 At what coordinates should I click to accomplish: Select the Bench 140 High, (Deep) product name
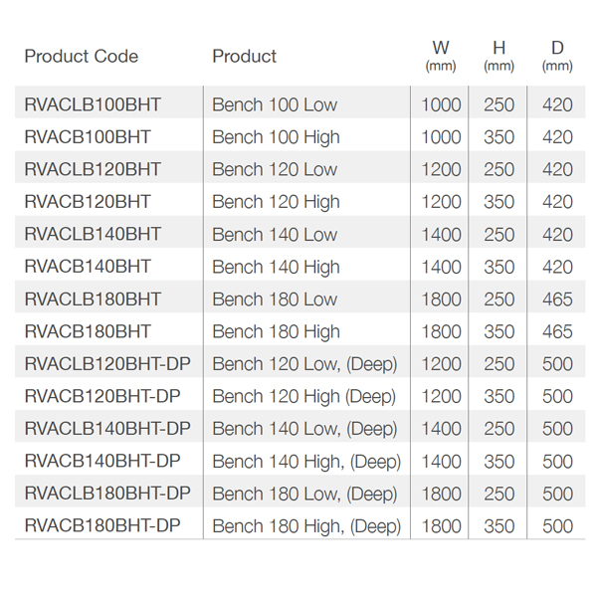click(x=306, y=462)
